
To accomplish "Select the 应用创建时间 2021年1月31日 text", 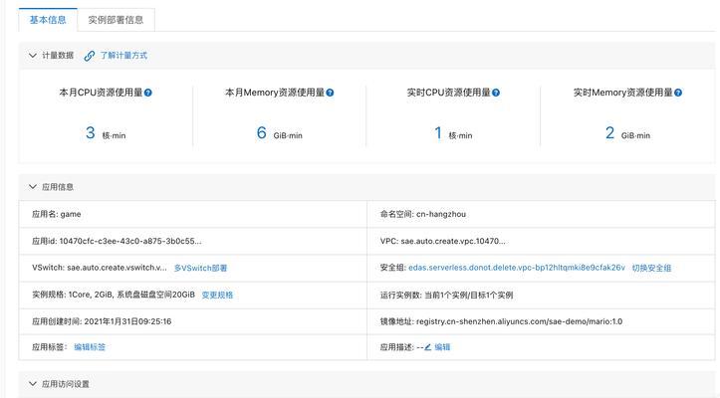I will point(102,321).
